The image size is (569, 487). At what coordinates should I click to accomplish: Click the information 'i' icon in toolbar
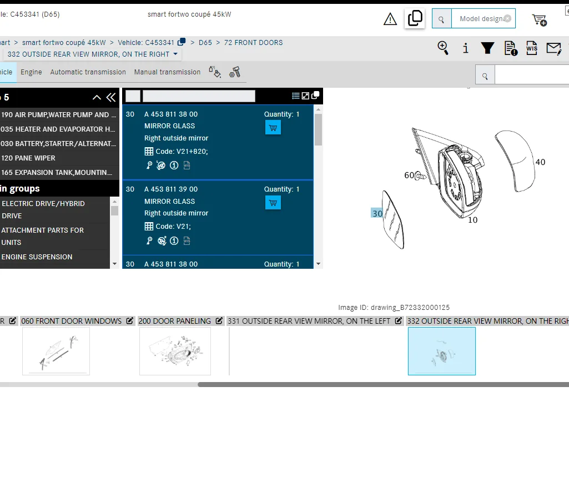[x=466, y=48]
